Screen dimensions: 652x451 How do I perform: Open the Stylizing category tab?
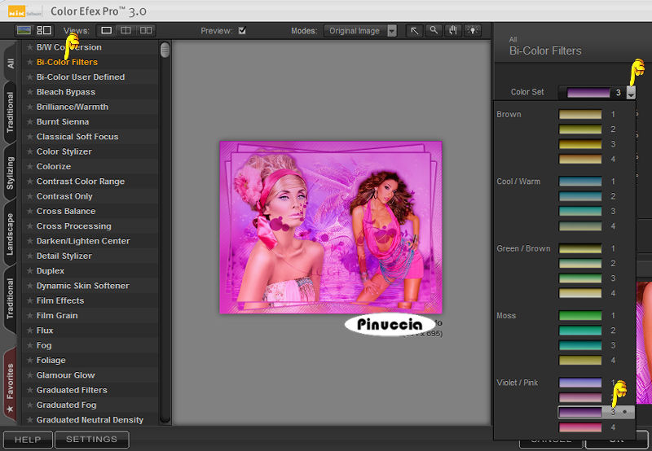[10, 173]
